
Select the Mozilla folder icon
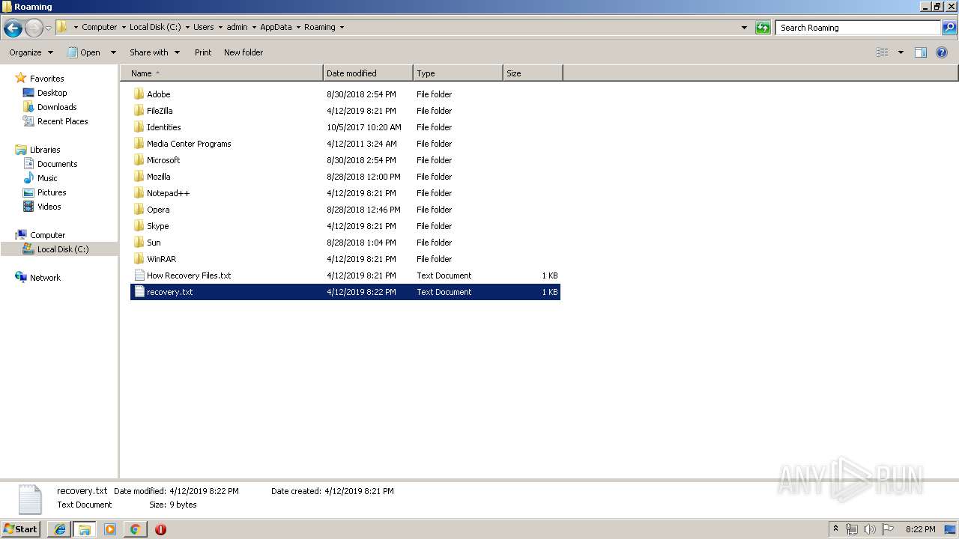click(139, 177)
